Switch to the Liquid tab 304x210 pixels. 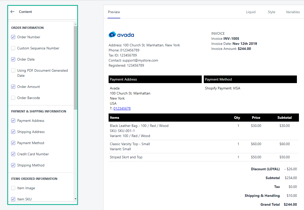(251, 12)
